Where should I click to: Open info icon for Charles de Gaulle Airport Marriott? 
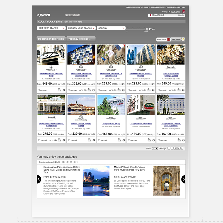64,140
